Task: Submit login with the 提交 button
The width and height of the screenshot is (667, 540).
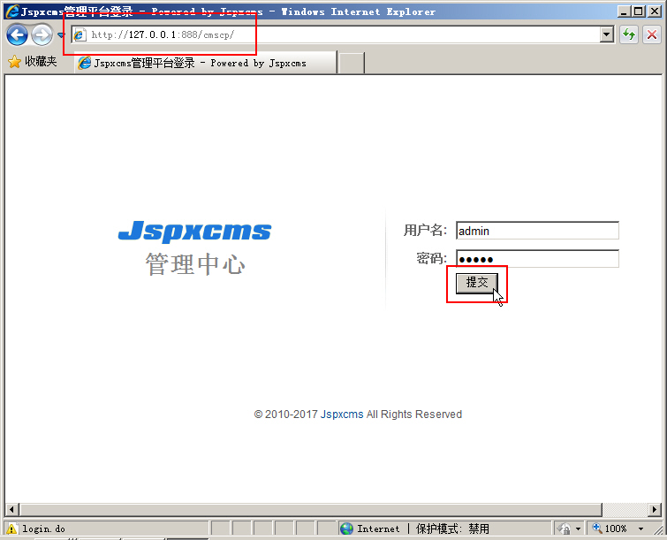Action: [x=476, y=283]
